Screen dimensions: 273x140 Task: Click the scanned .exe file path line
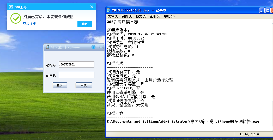pyautogui.click(x=183, y=122)
